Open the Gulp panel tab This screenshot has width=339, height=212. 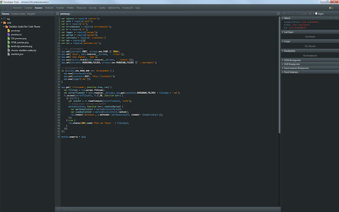138,8
